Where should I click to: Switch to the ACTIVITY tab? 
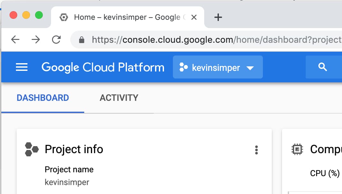pyautogui.click(x=119, y=98)
